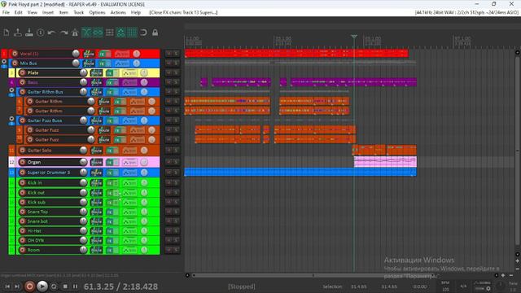521x293 pixels.
Task: Go to project end in the transport
Action: [17, 286]
